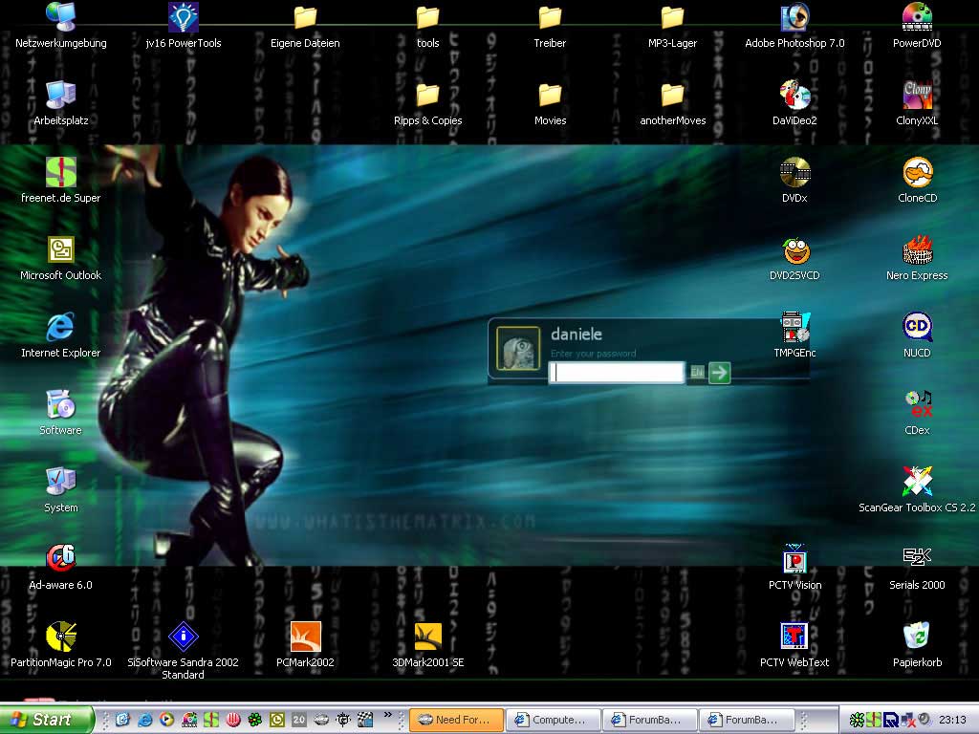Switch to the Need For... taskbar button
Viewport: 979px width, 734px height.
(x=456, y=720)
